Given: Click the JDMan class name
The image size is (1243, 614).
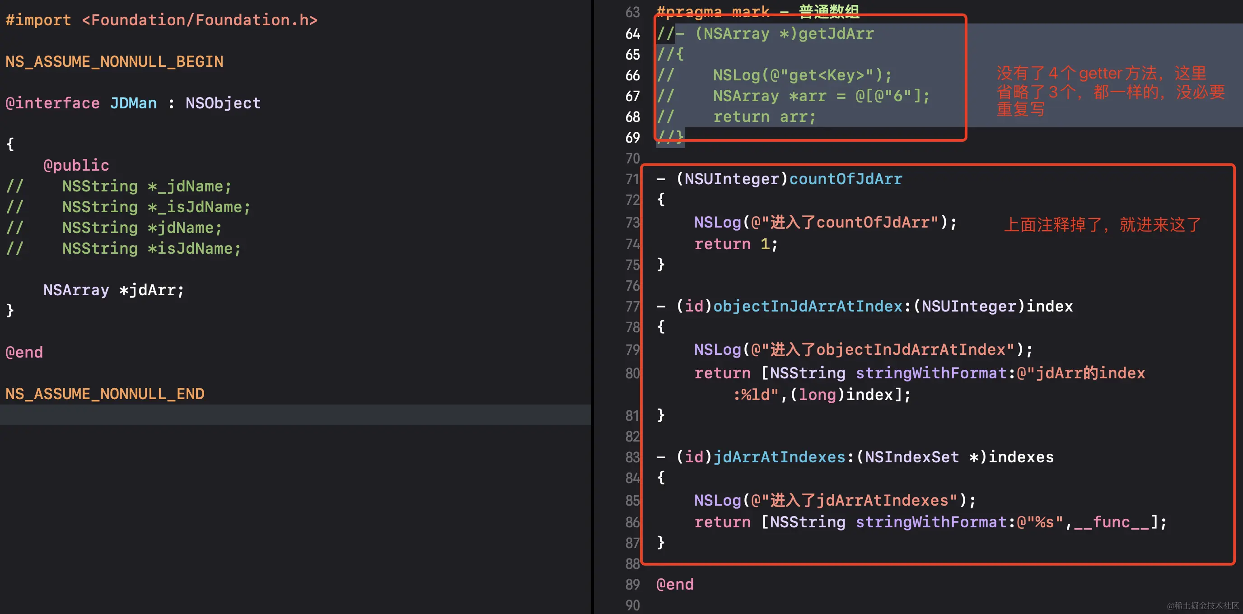Looking at the screenshot, I should tap(133, 103).
